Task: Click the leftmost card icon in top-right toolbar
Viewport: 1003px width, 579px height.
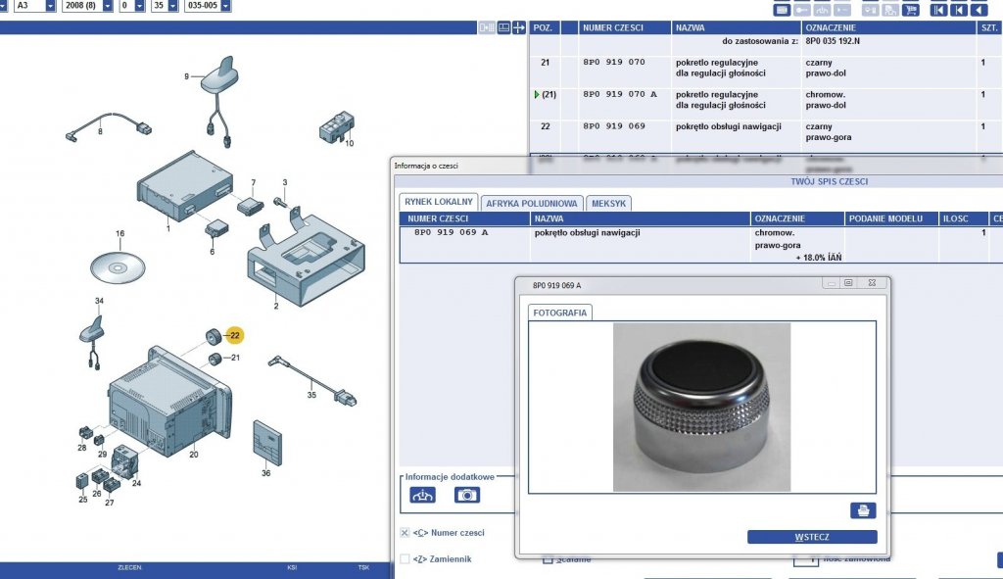Action: coord(782,9)
